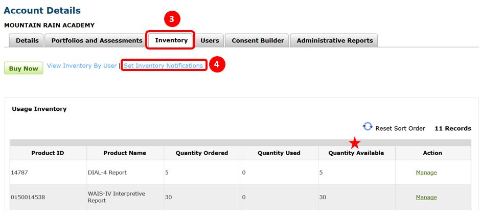Switch to Portfolios and Assessments tab

(97, 41)
